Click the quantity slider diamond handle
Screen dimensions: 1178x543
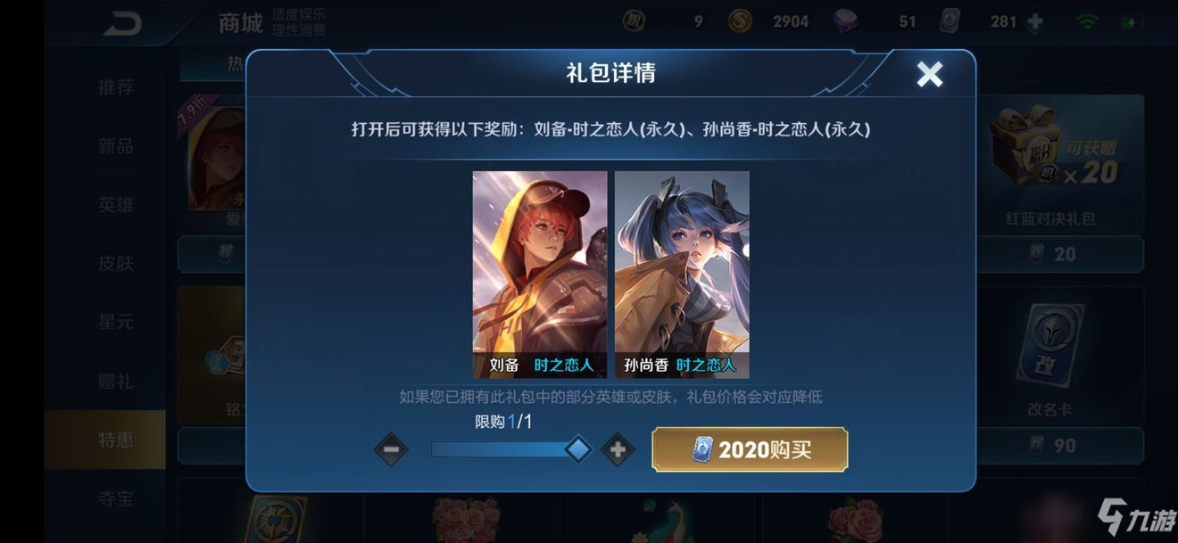[578, 449]
